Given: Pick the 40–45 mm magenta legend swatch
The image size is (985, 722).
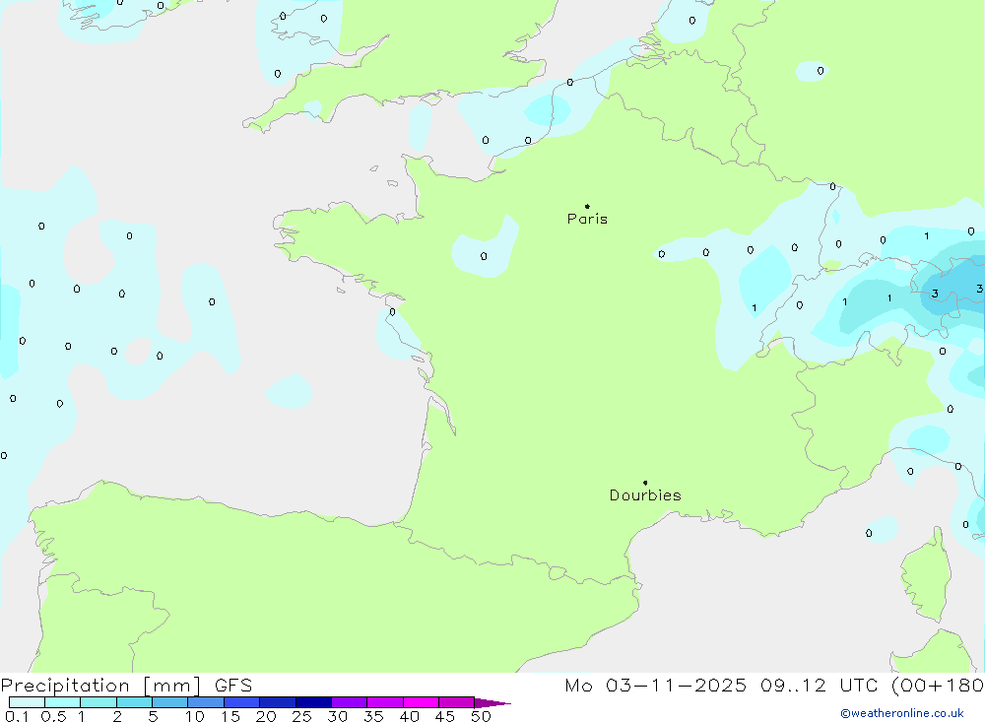Looking at the screenshot, I should pyautogui.click(x=421, y=702).
